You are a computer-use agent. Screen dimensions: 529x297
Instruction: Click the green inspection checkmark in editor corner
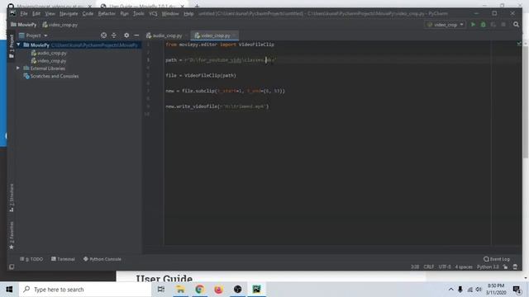point(519,44)
